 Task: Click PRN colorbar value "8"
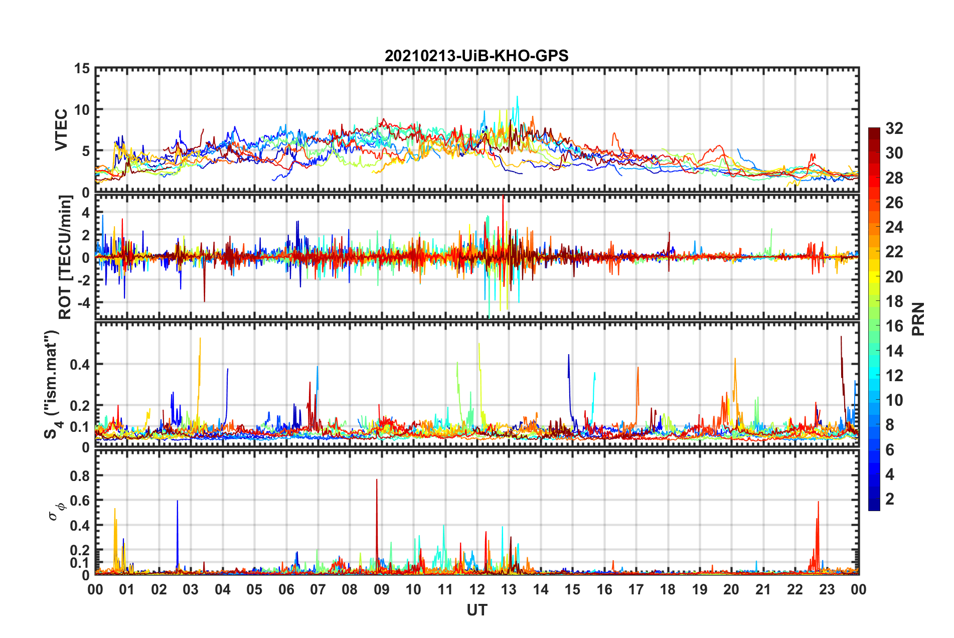pyautogui.click(x=890, y=425)
